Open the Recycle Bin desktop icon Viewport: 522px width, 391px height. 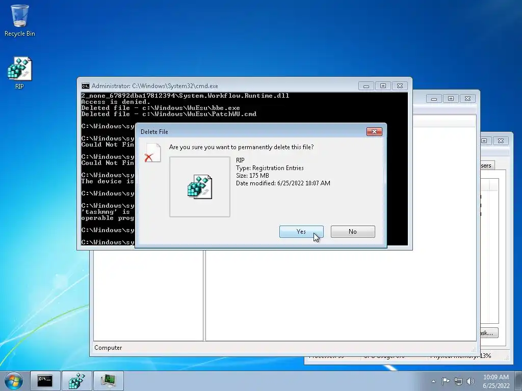[x=20, y=20]
